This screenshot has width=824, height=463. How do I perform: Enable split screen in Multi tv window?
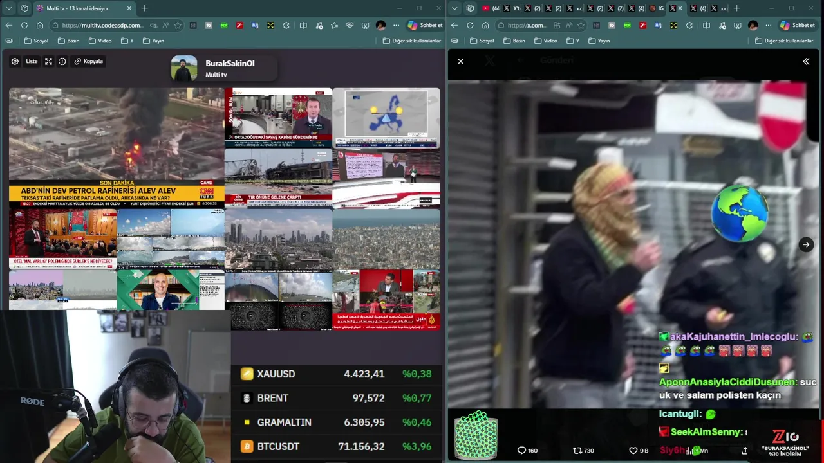(303, 25)
